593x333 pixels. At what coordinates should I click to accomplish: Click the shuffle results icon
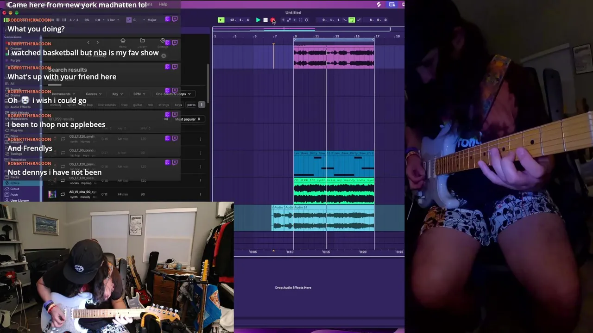[x=166, y=119]
